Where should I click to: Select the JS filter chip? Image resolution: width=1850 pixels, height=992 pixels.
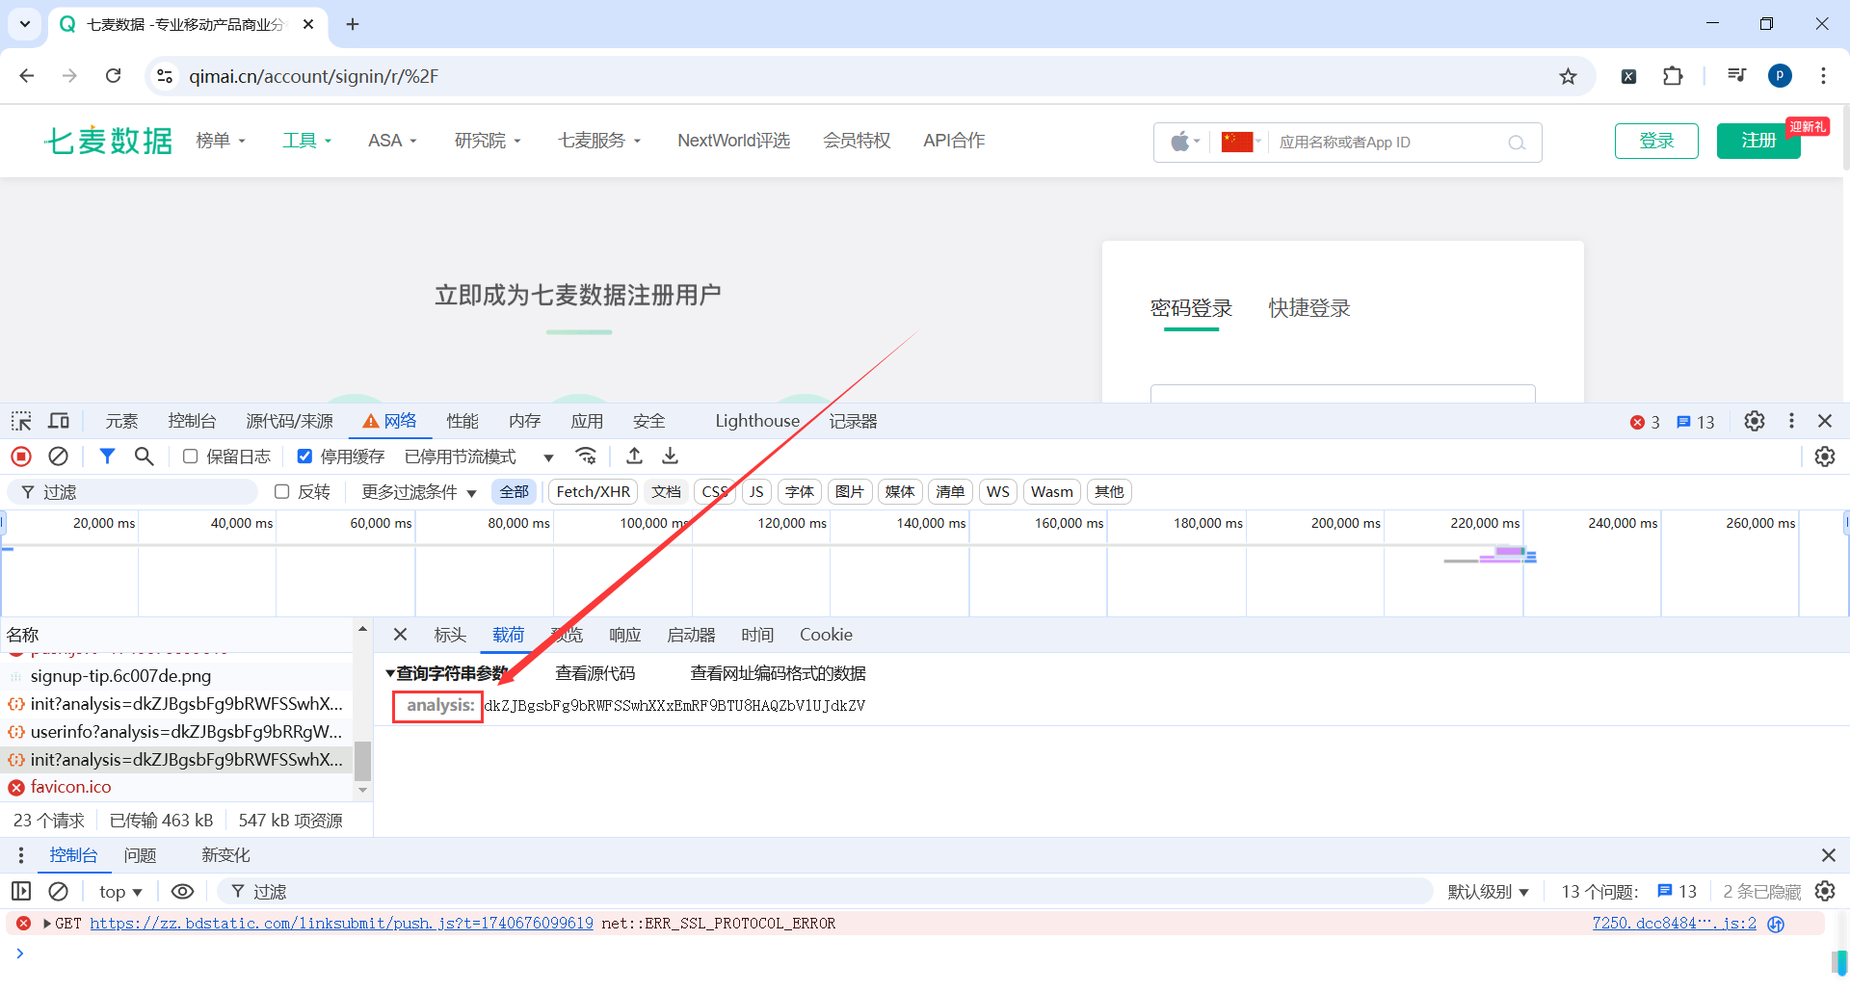(x=756, y=492)
